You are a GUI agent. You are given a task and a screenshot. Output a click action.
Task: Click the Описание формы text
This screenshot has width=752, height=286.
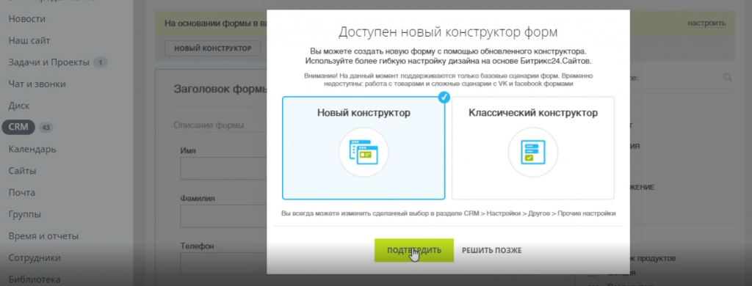tap(209, 125)
